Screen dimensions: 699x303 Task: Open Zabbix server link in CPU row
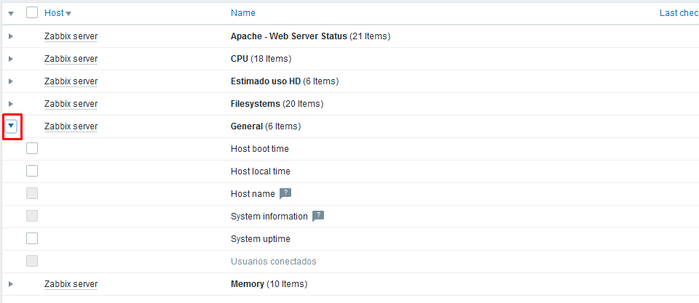[x=71, y=59]
